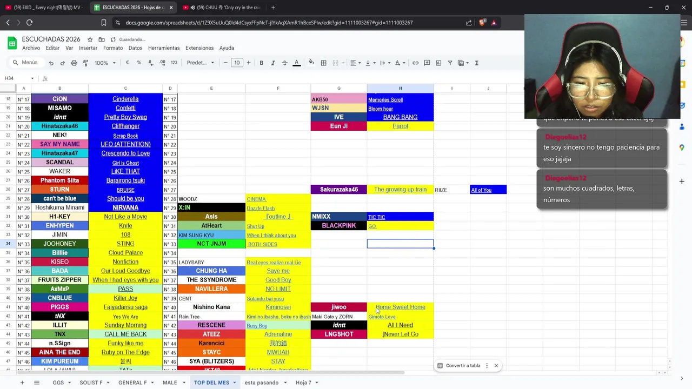
Task: Open the font family dropdown Predet...
Action: click(200, 63)
